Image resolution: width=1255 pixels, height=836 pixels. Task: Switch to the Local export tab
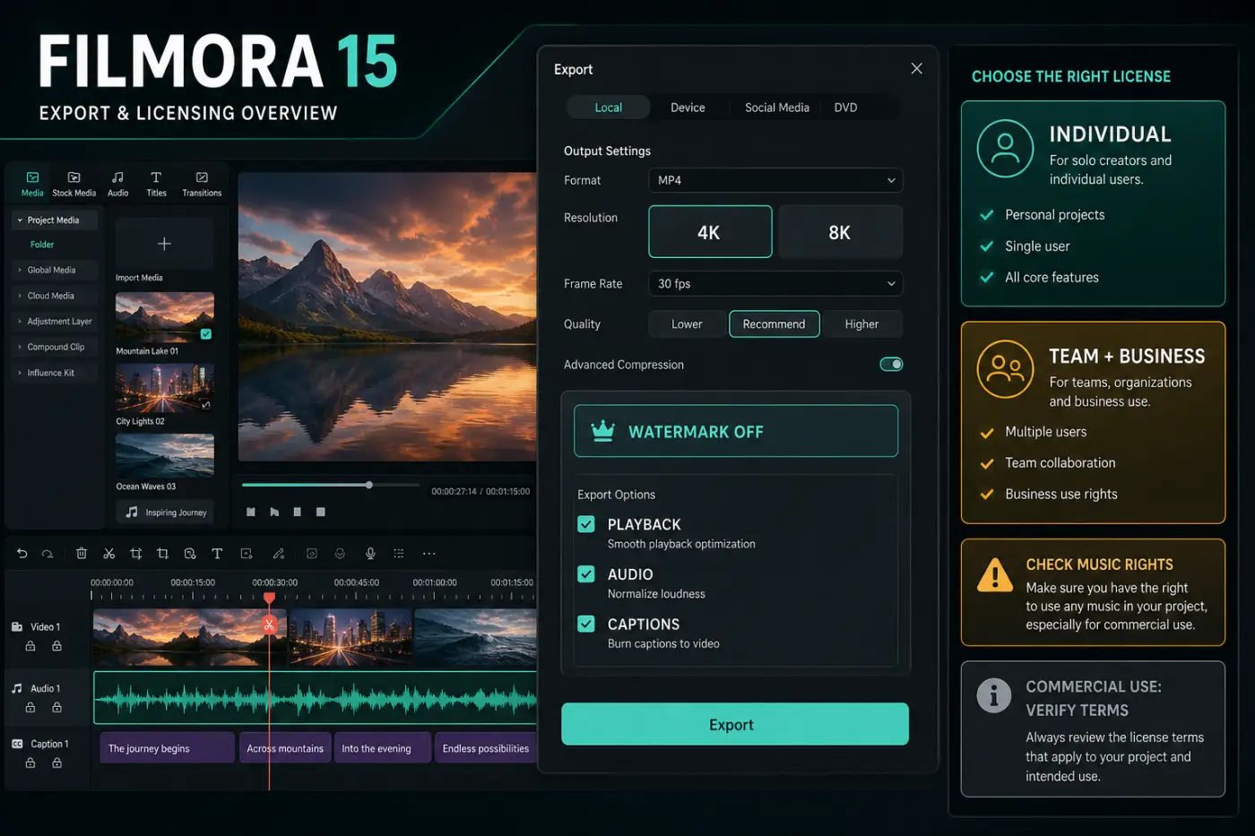[x=608, y=108]
